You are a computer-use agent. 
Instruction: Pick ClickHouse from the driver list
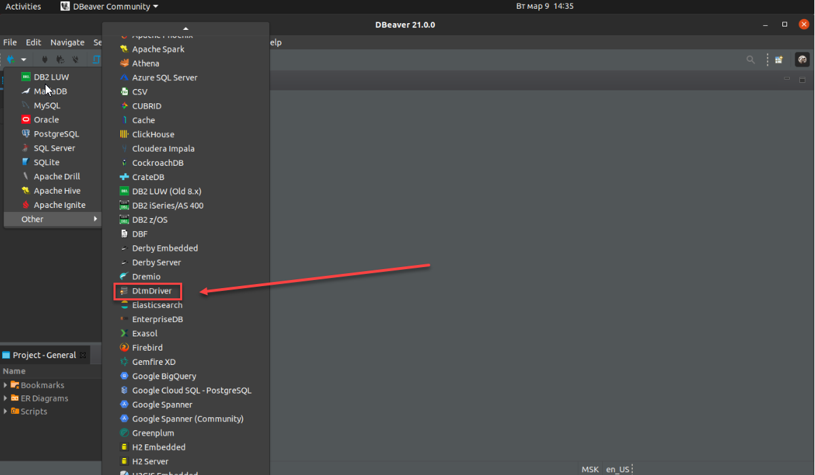(153, 135)
